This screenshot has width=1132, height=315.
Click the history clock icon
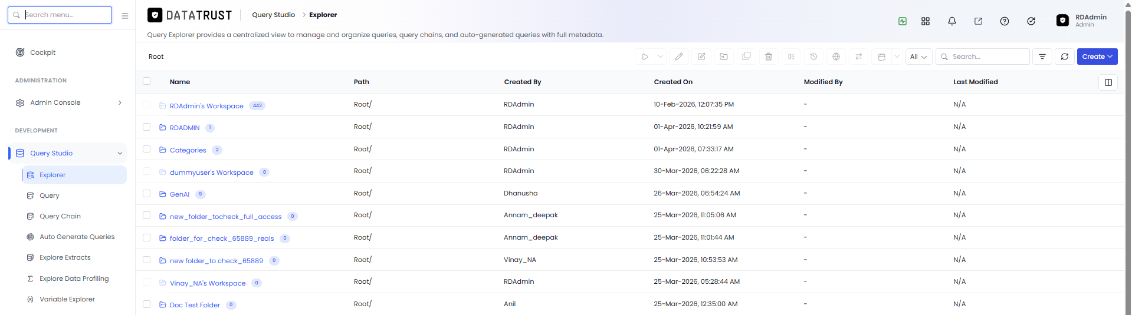pos(813,57)
